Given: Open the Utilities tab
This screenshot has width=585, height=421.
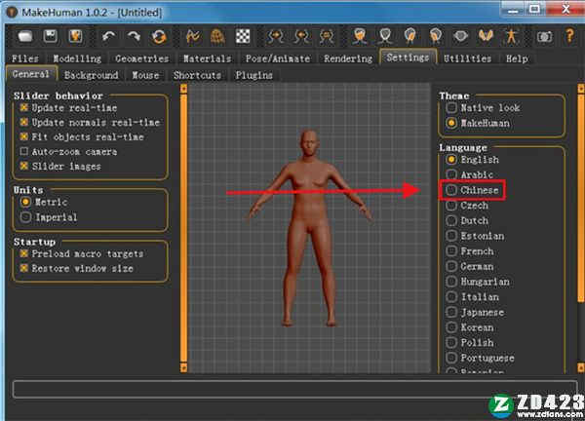Looking at the screenshot, I should tap(467, 58).
